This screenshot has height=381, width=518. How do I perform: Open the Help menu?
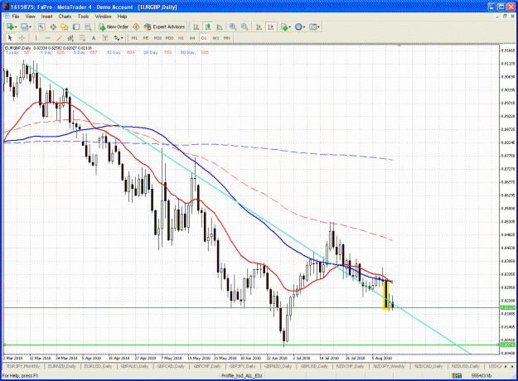tap(122, 17)
